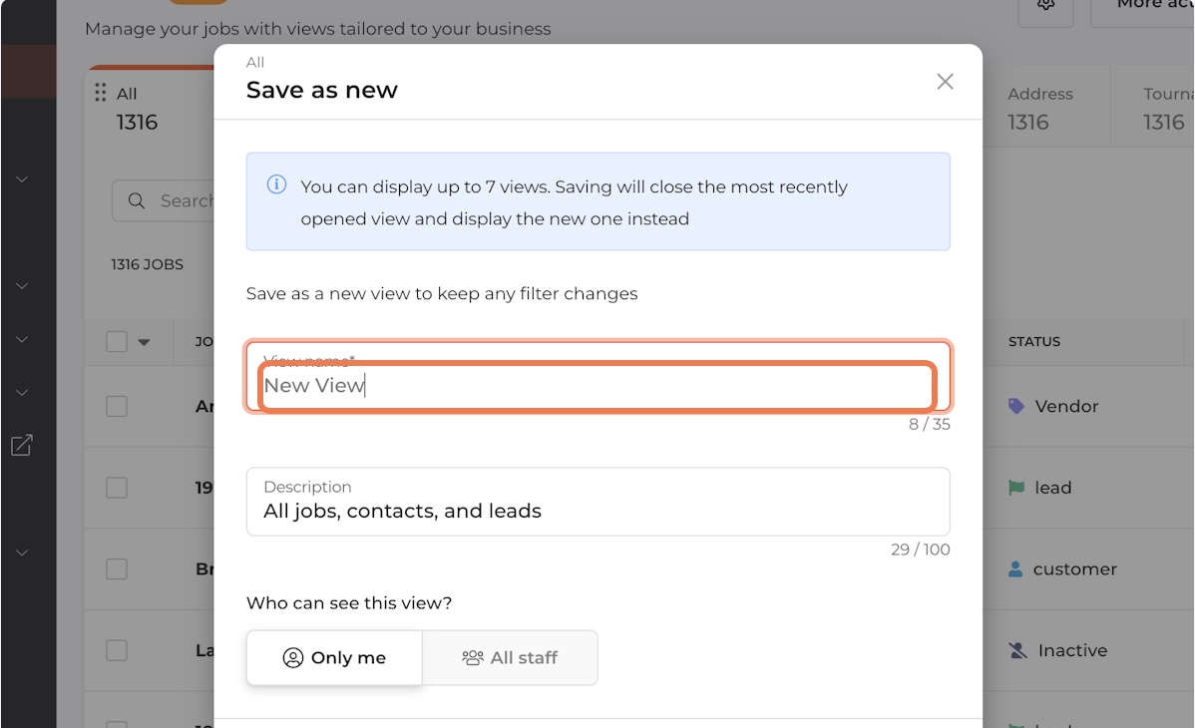Switch to the Address view tab
This screenshot has width=1195, height=728.
click(1039, 108)
